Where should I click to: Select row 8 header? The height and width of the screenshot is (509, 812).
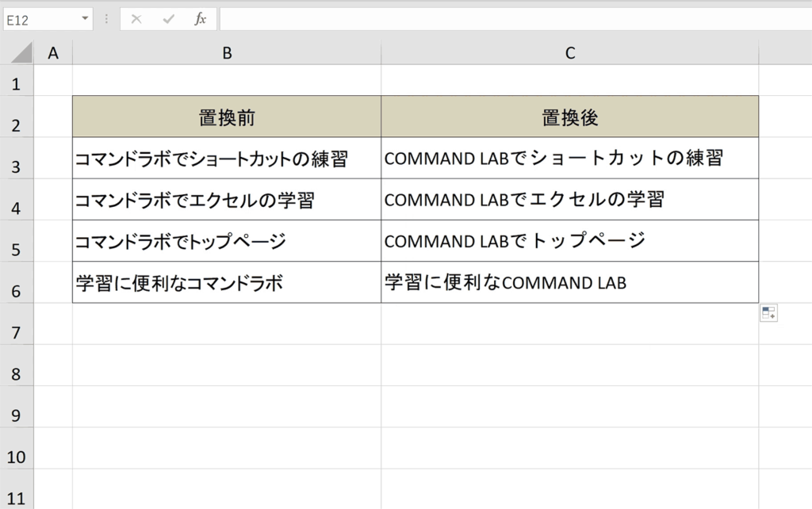coord(17,365)
